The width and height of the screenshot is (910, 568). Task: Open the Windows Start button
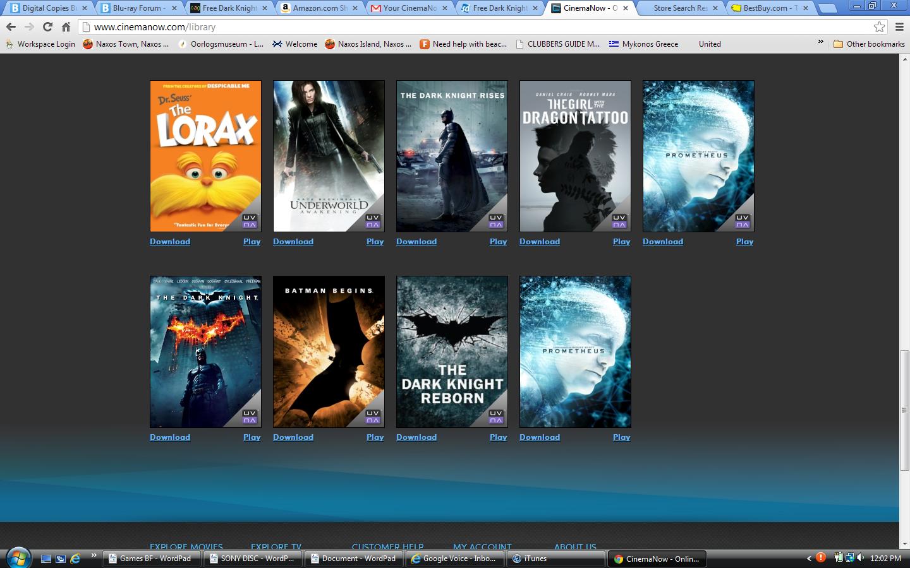(x=18, y=559)
